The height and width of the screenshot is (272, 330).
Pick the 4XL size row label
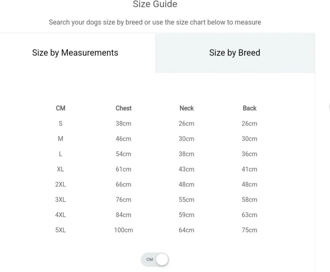point(61,215)
